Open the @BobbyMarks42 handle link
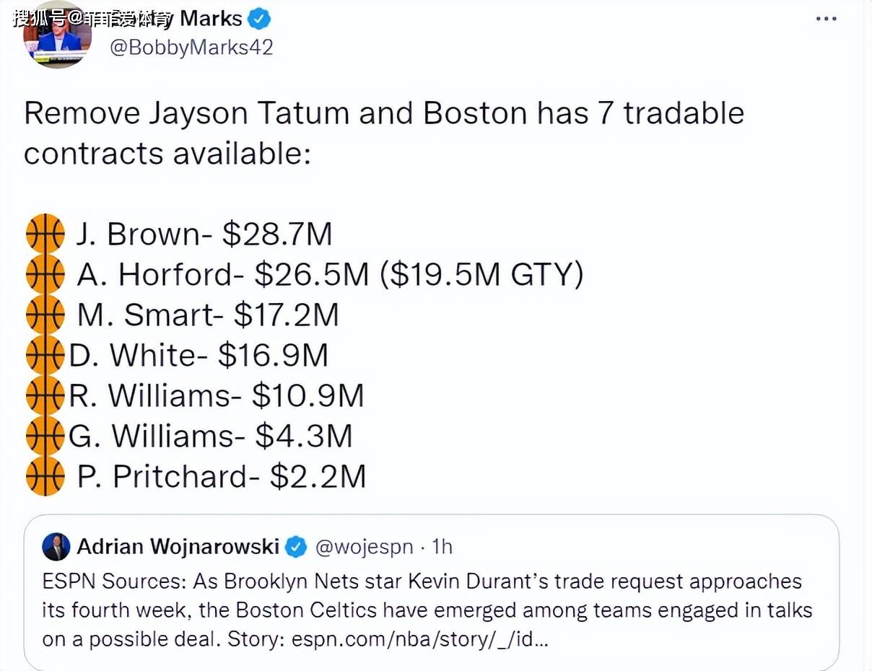This screenshot has width=872, height=671. [x=191, y=48]
